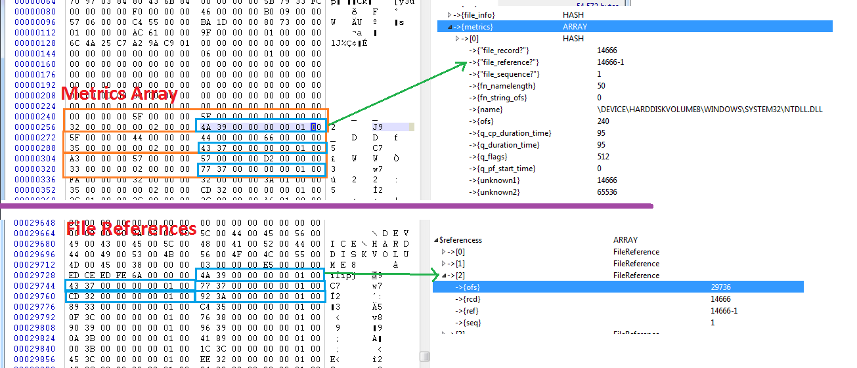Image resolution: width=857 pixels, height=368 pixels.
Task: Select the {ref} row valued 14666-1
Action: click(x=618, y=311)
